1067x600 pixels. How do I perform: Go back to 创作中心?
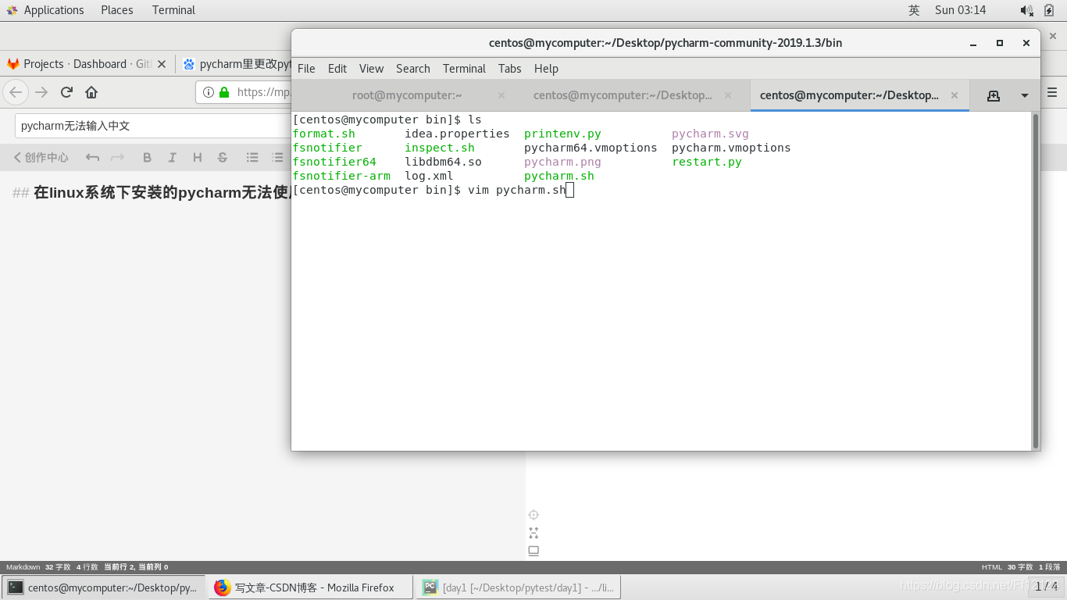41,157
